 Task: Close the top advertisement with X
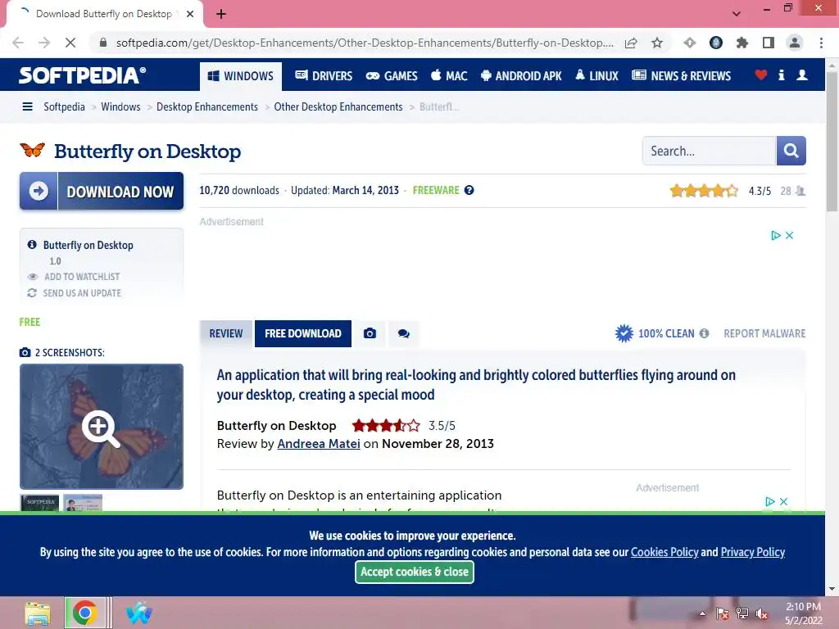[789, 235]
